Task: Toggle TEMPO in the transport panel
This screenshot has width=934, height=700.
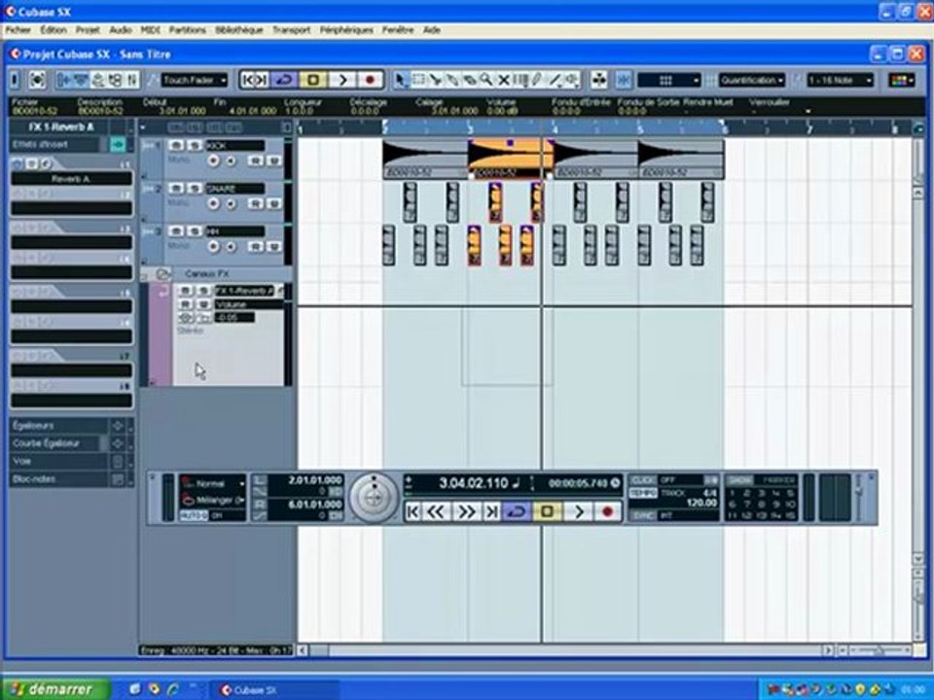Action: (643, 493)
